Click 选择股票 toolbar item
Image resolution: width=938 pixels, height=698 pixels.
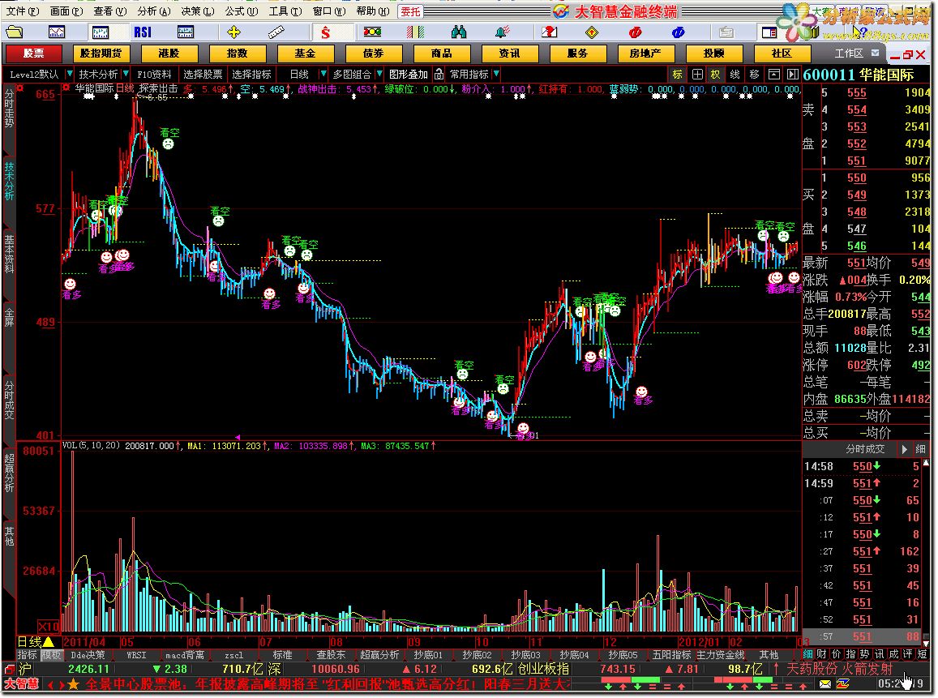click(x=202, y=74)
